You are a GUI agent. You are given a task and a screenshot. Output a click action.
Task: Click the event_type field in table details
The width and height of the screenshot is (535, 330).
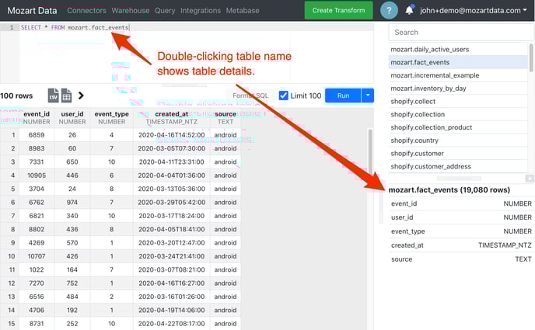461,231
